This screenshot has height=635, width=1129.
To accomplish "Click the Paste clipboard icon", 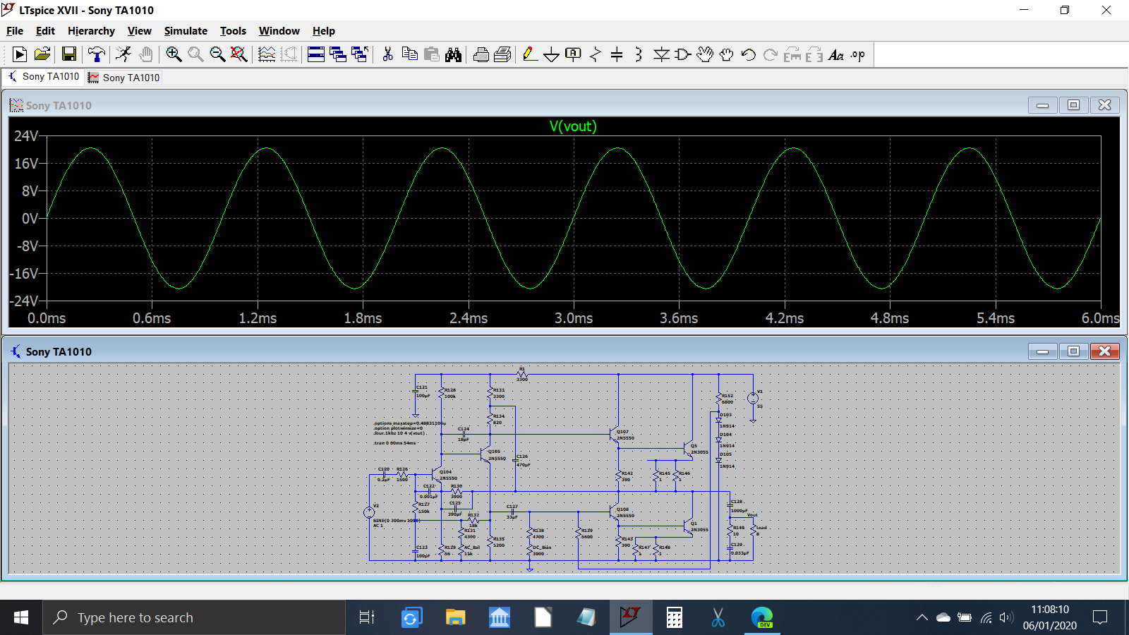I will 432,54.
